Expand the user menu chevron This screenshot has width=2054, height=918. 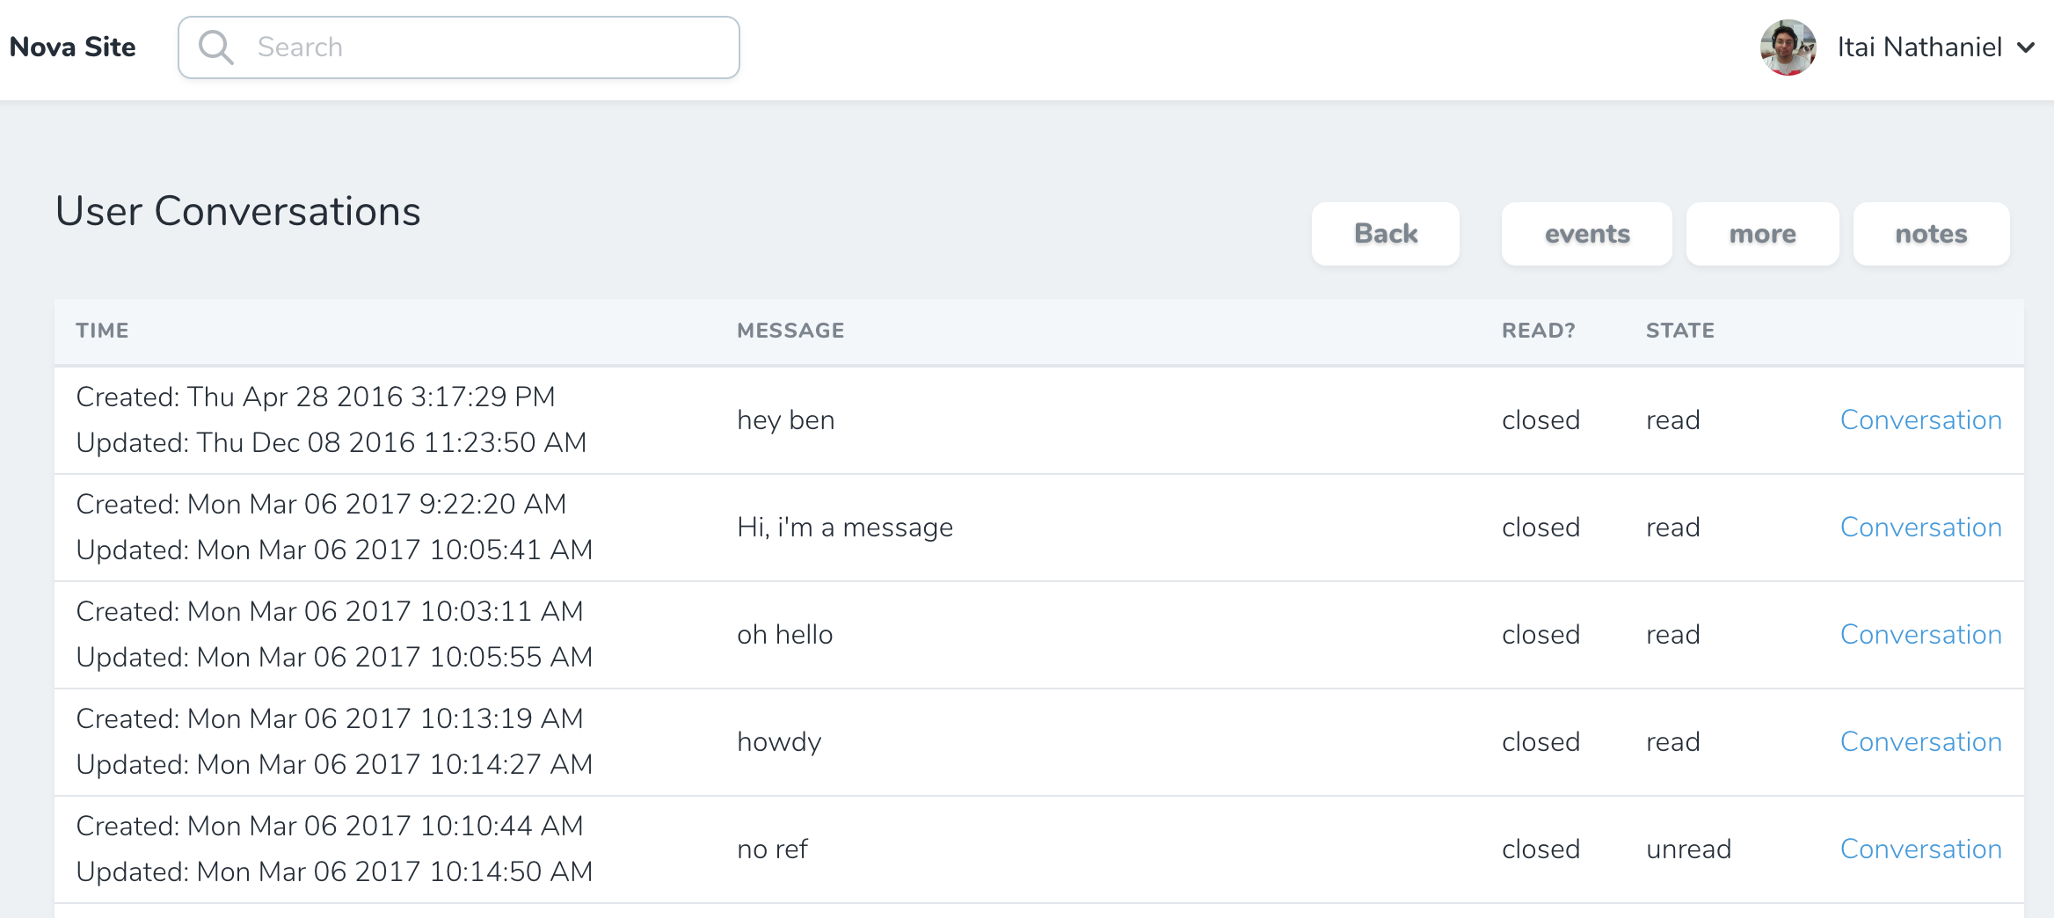click(x=2026, y=47)
